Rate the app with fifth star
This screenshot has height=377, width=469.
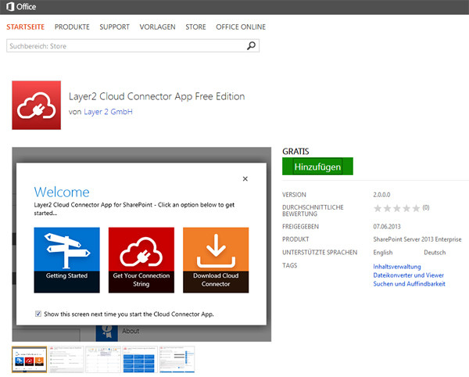[416, 208]
